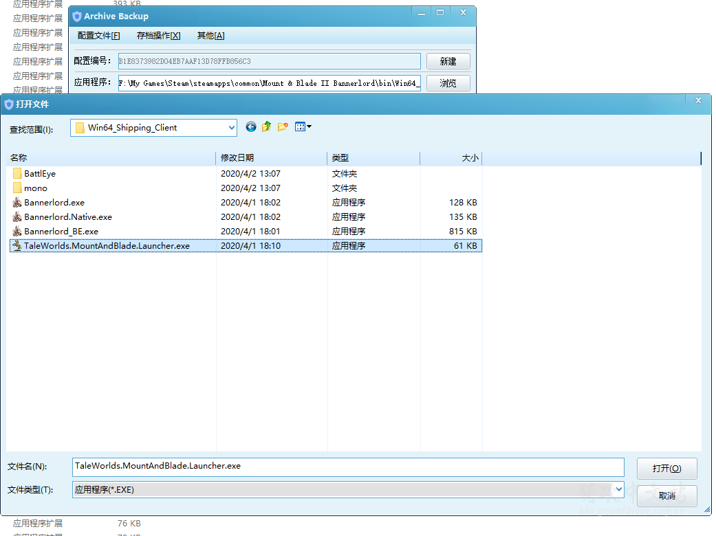Click the 取消 button

[666, 496]
